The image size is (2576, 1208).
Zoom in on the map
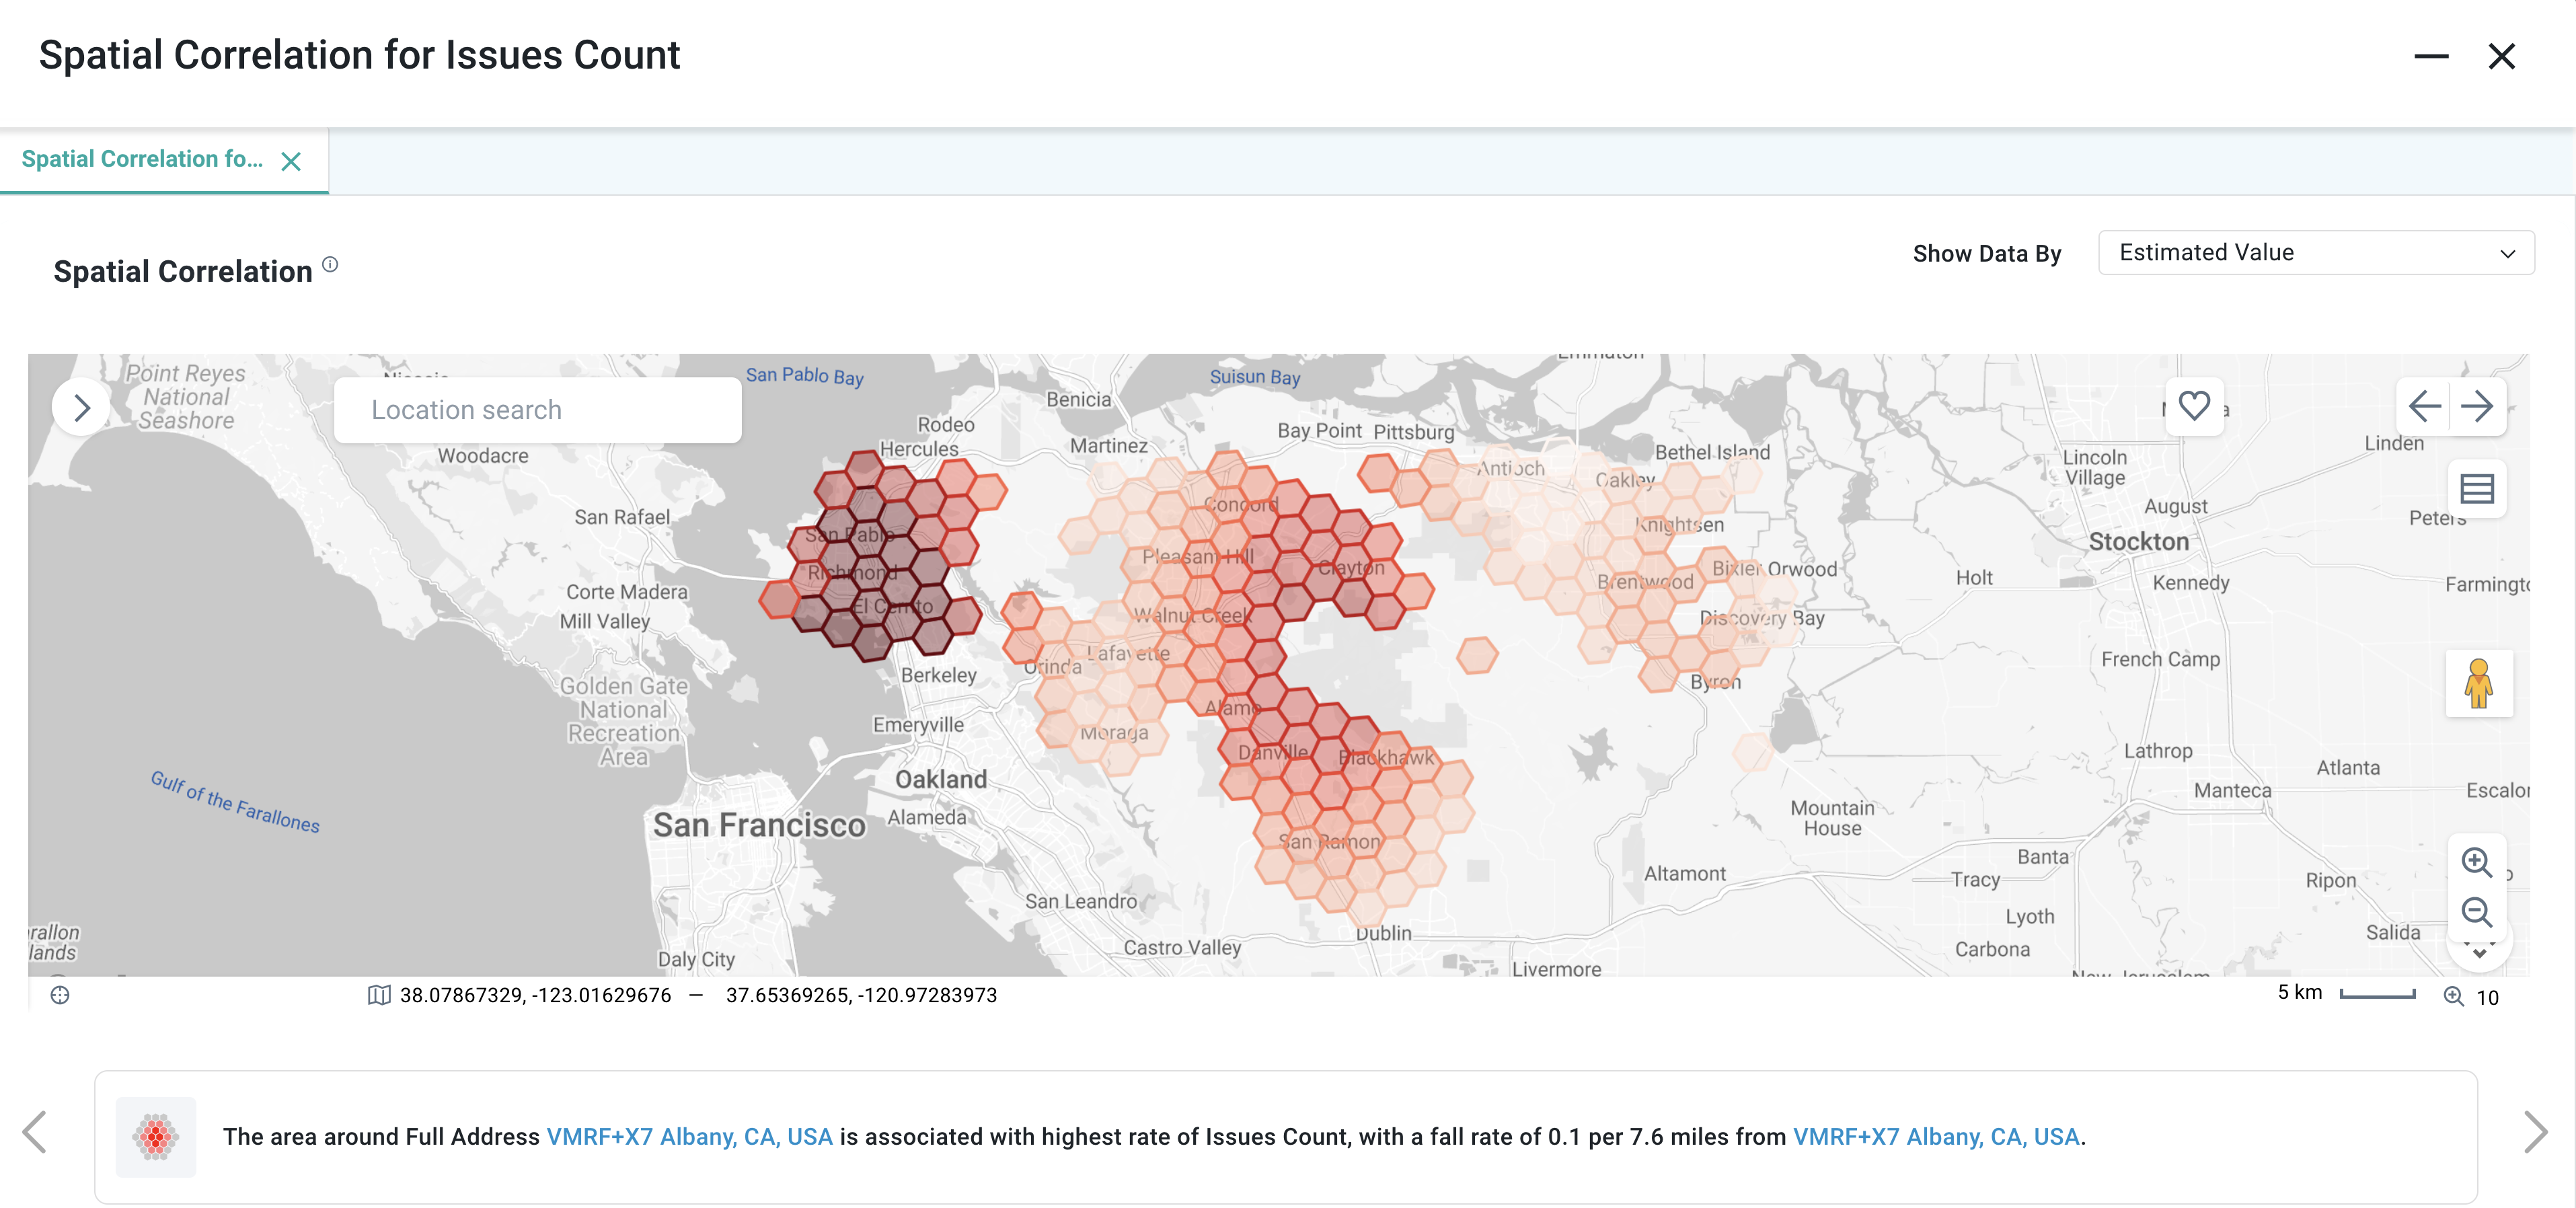2476,862
